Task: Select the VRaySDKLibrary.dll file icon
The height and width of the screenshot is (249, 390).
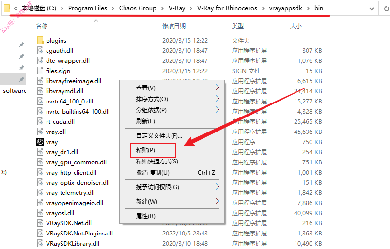Action: tap(40, 243)
